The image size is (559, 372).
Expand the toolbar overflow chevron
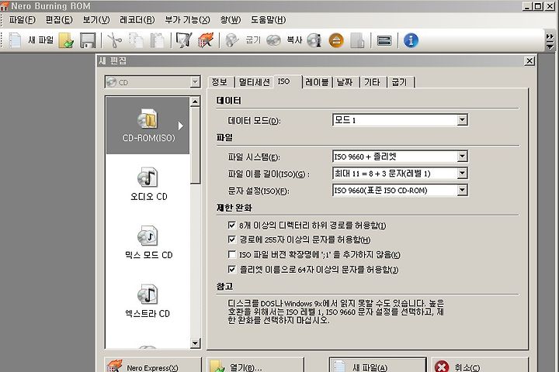550,42
